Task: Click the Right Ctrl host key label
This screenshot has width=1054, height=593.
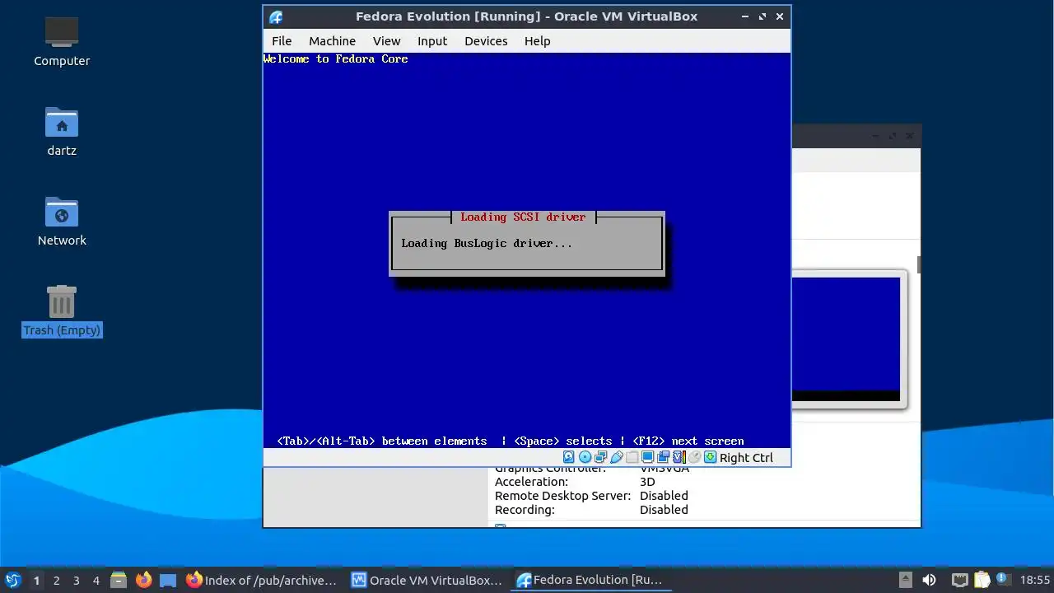Action: [x=746, y=458]
